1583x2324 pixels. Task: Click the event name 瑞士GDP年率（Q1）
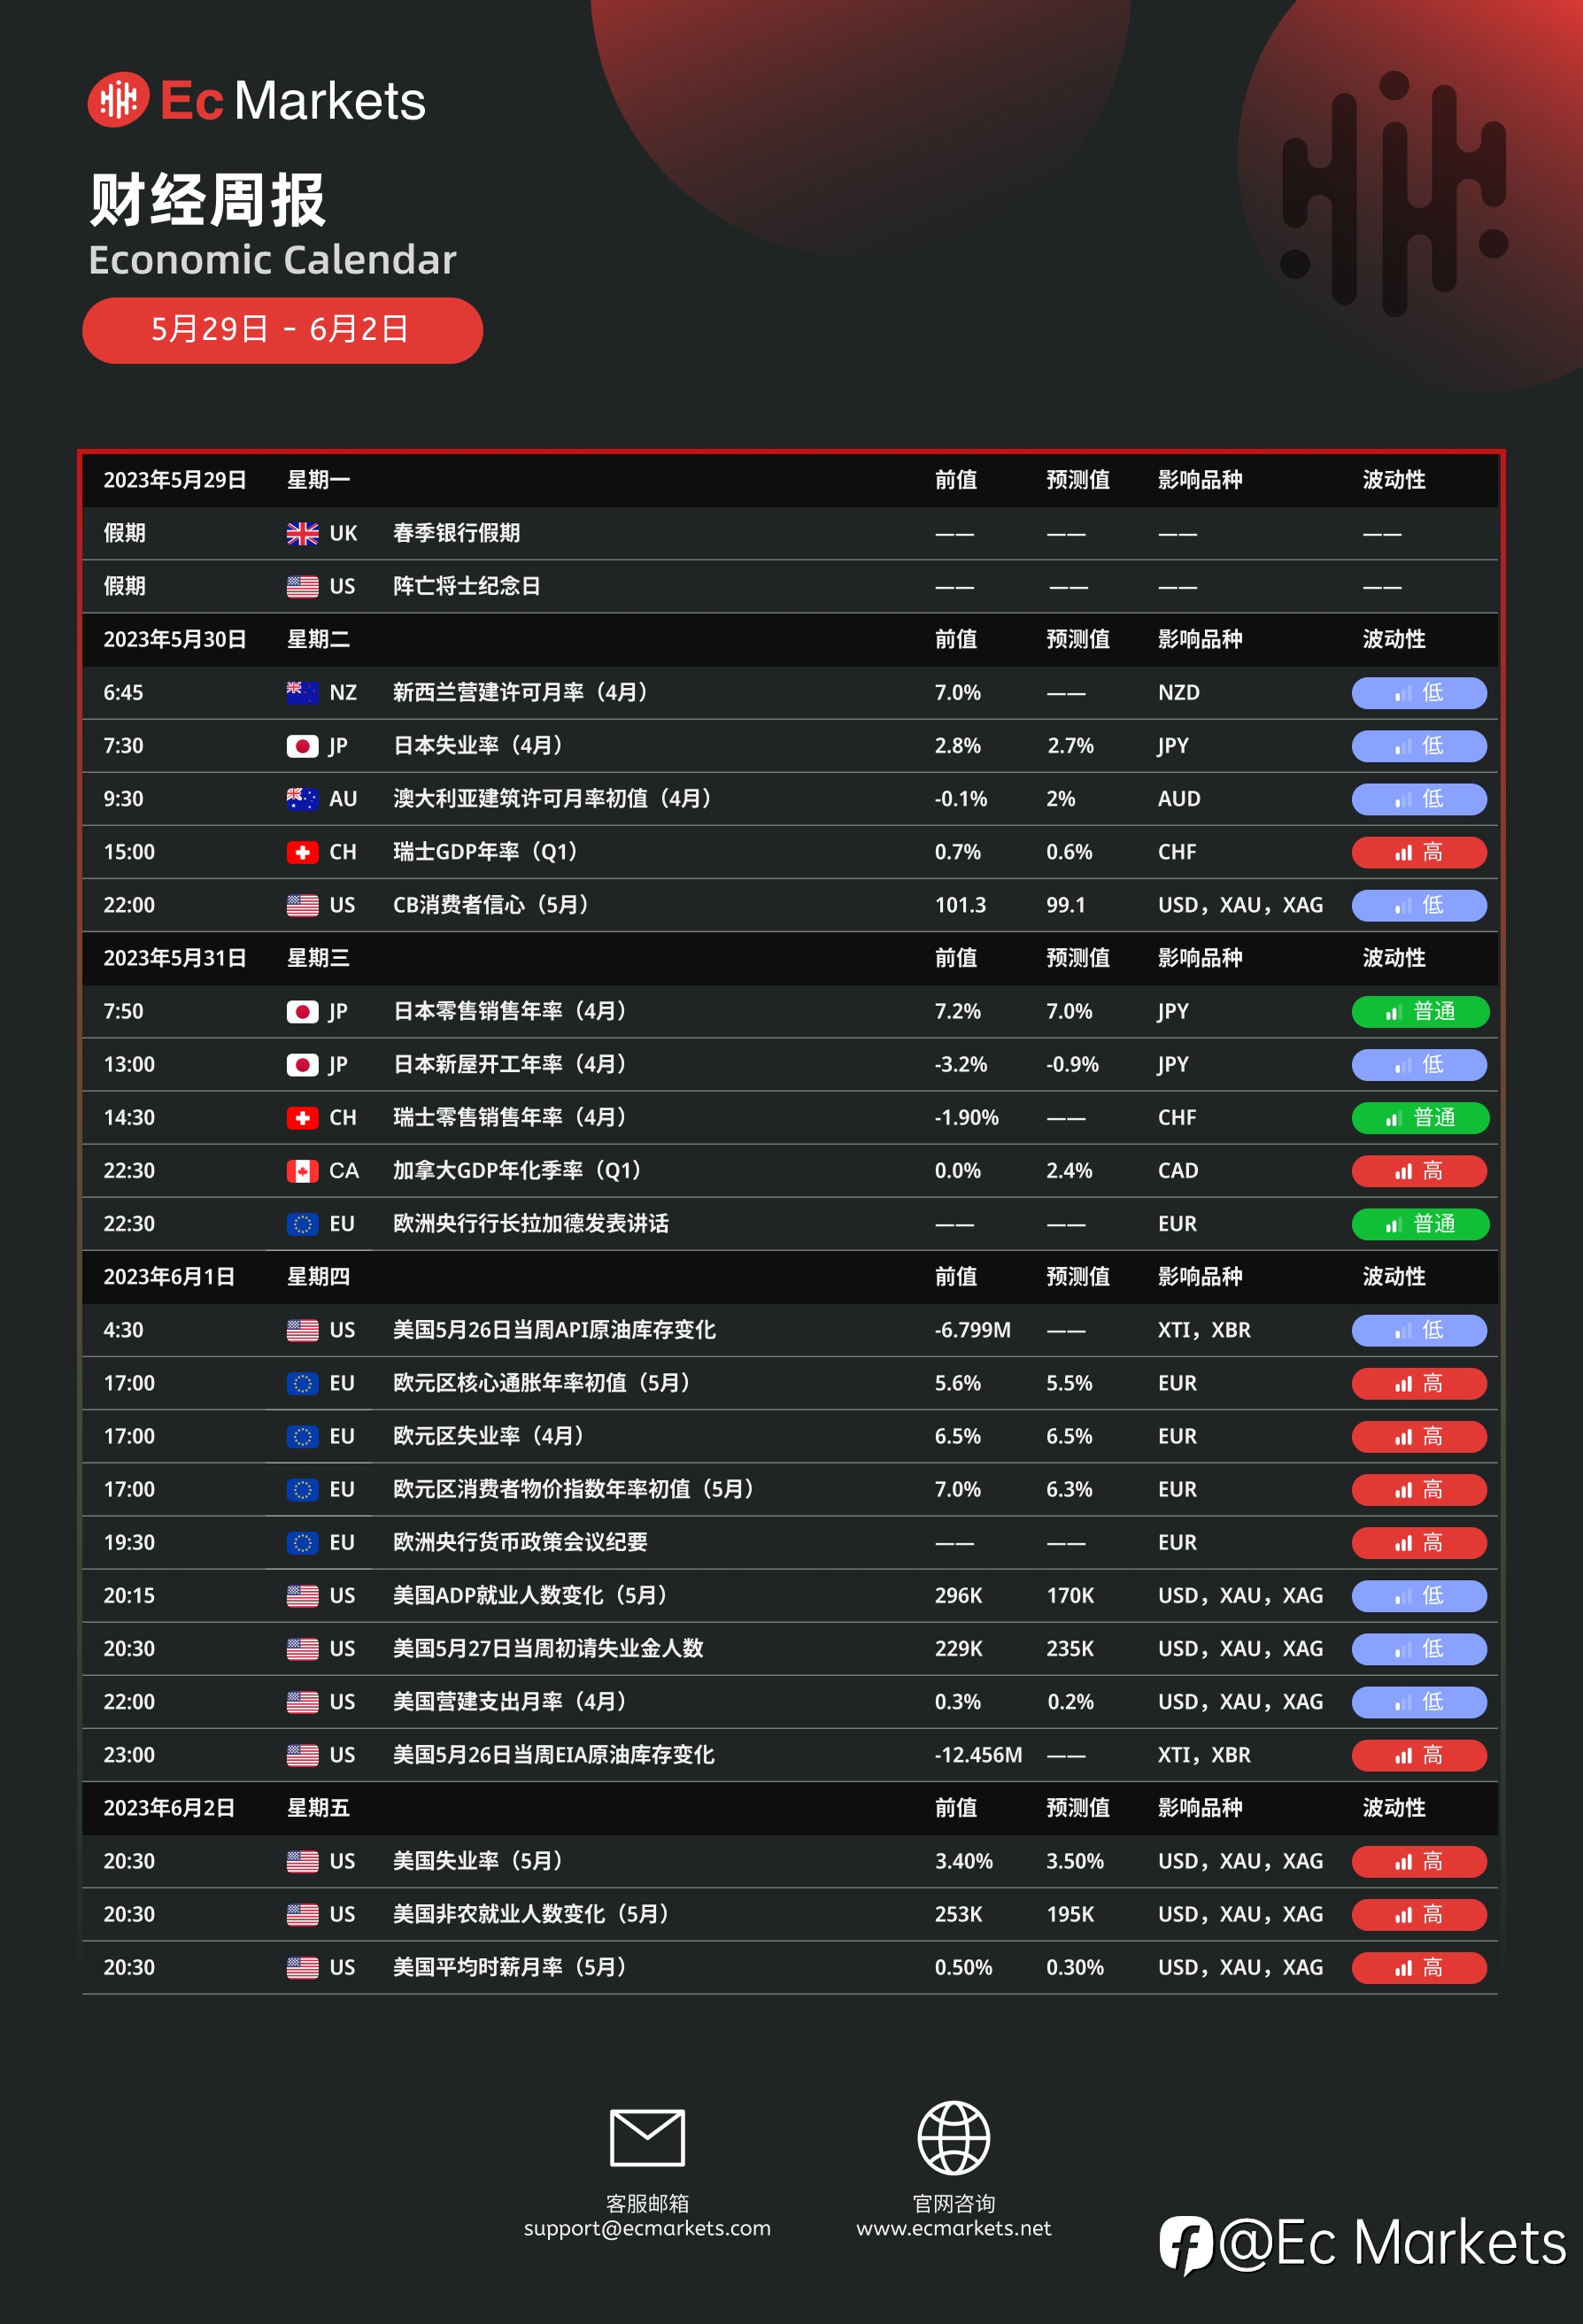(x=485, y=852)
